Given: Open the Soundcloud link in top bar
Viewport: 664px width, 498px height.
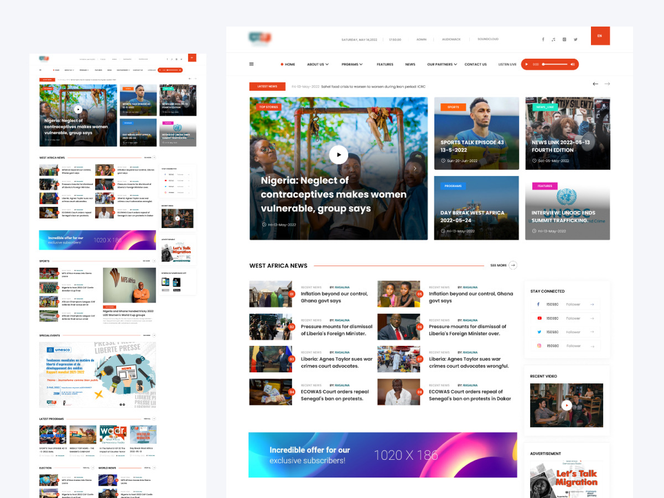Looking at the screenshot, I should tap(487, 39).
